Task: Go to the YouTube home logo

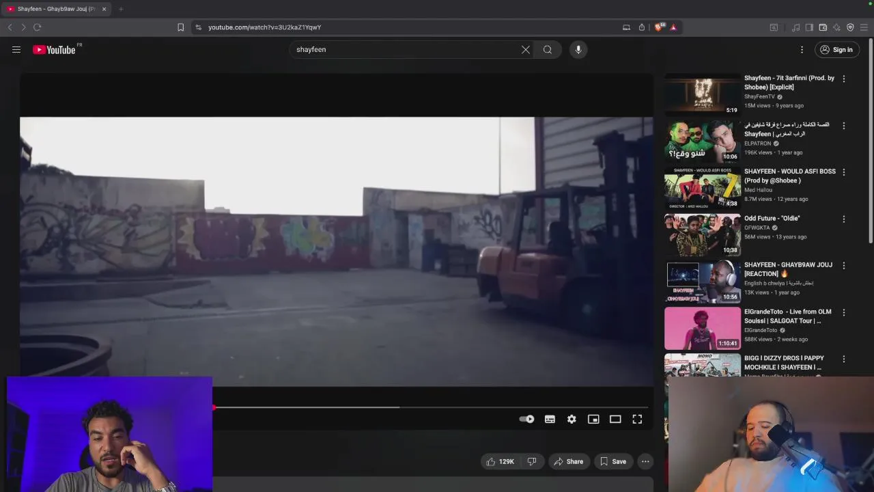Action: coord(54,49)
